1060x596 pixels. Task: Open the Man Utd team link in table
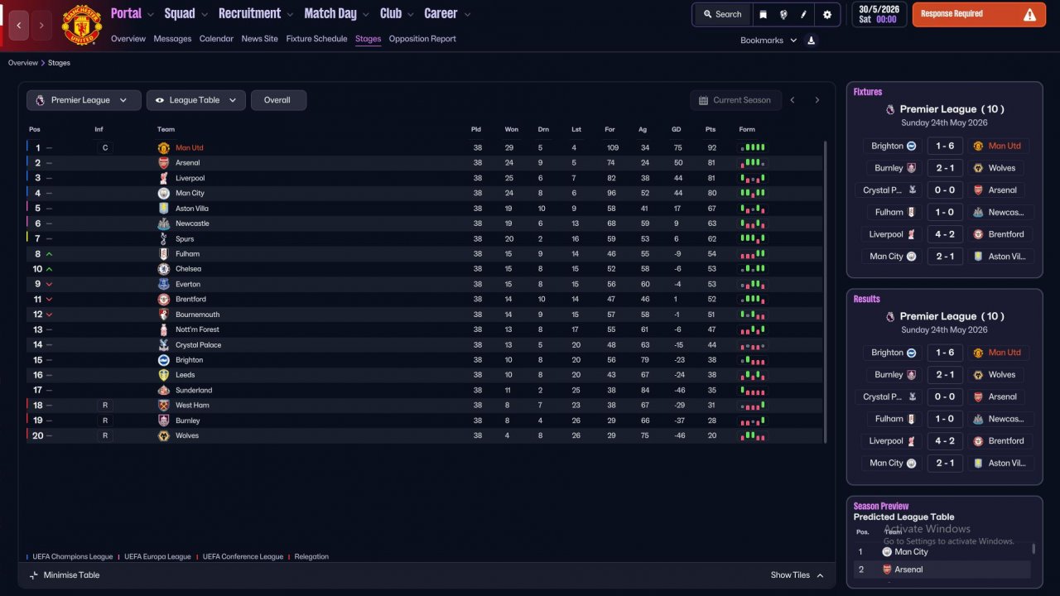[x=190, y=147]
